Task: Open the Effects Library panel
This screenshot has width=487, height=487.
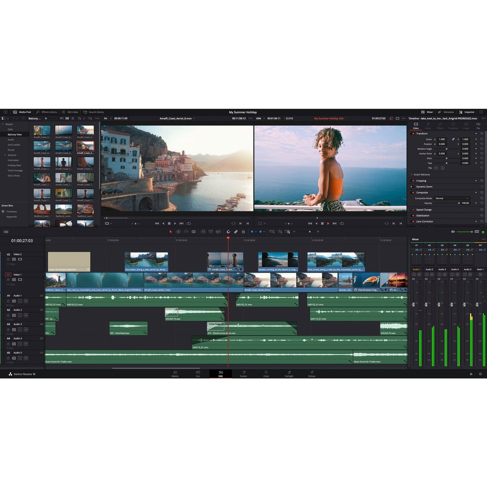Action: [x=47, y=112]
